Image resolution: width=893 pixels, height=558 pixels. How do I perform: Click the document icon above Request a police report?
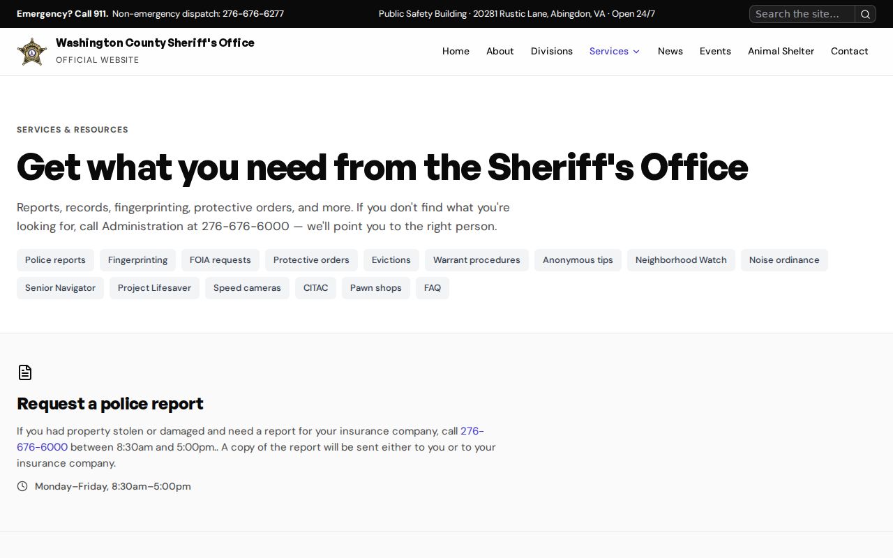(25, 372)
